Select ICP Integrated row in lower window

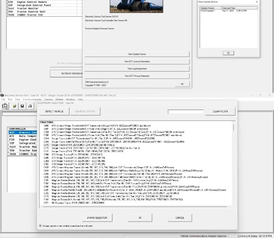(x=23, y=143)
